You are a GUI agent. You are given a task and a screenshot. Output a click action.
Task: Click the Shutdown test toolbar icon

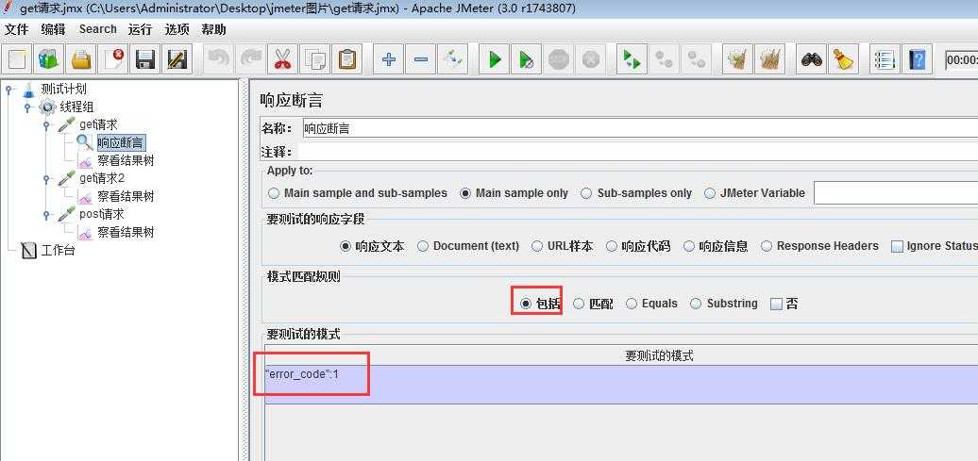pos(590,59)
